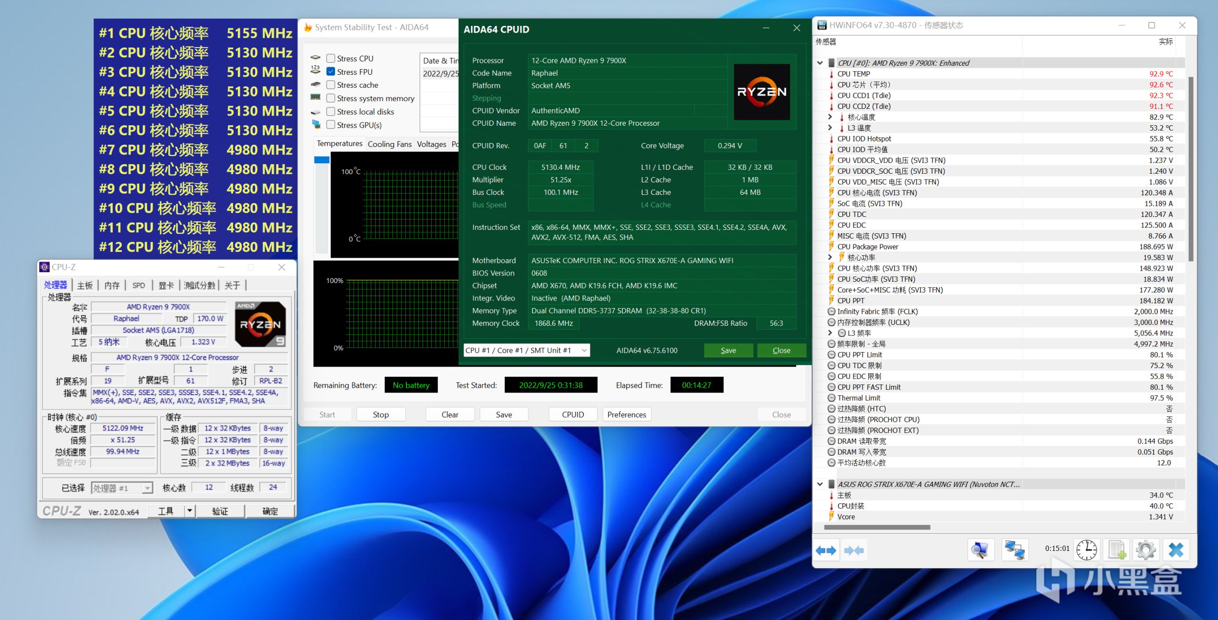
Task: Click the green Save button in CPUID
Action: pos(728,350)
